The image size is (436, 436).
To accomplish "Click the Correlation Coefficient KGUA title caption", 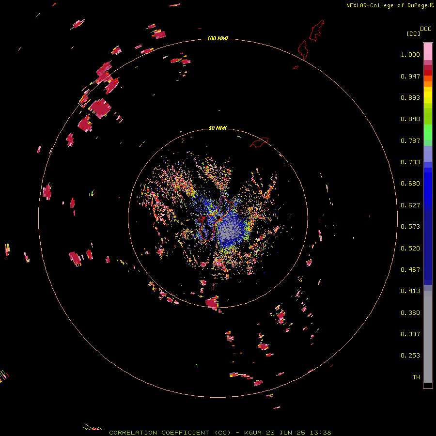I will click(220, 433).
